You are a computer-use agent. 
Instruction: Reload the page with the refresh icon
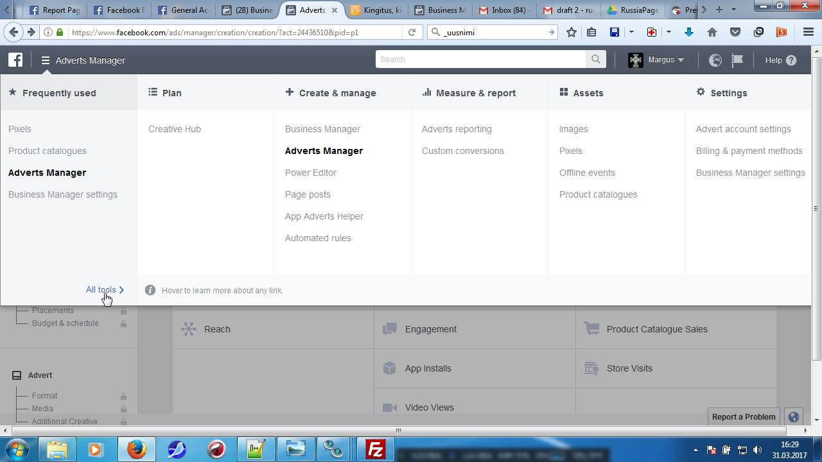pyautogui.click(x=412, y=32)
